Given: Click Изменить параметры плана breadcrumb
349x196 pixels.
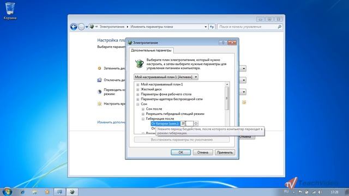Looking at the screenshot, I should pyautogui.click(x=152, y=27).
